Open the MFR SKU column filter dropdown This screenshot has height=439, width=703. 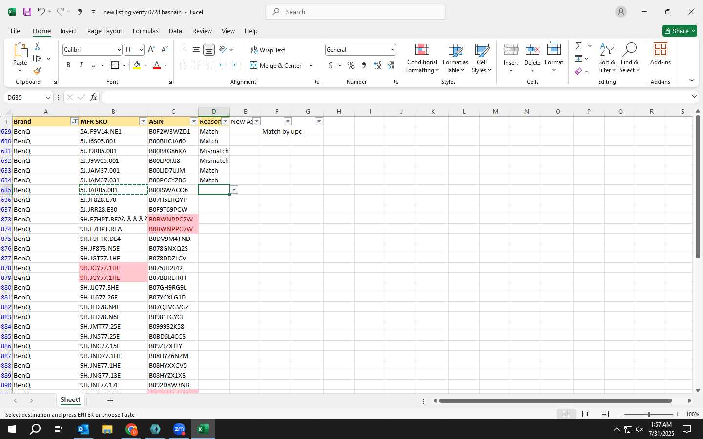point(143,121)
